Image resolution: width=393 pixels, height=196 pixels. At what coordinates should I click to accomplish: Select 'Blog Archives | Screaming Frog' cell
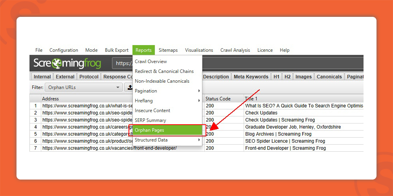278,134
